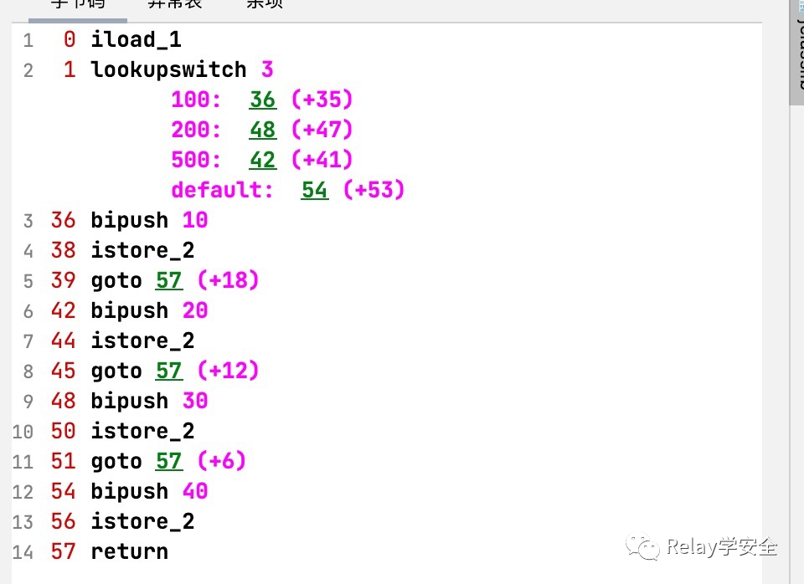Select the bipush 30 instruction
This screenshot has height=584, width=804.
149,401
